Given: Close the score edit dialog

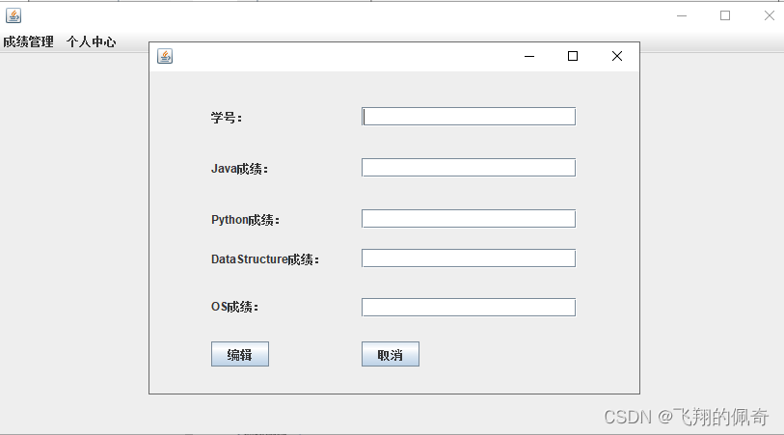Looking at the screenshot, I should tap(617, 56).
